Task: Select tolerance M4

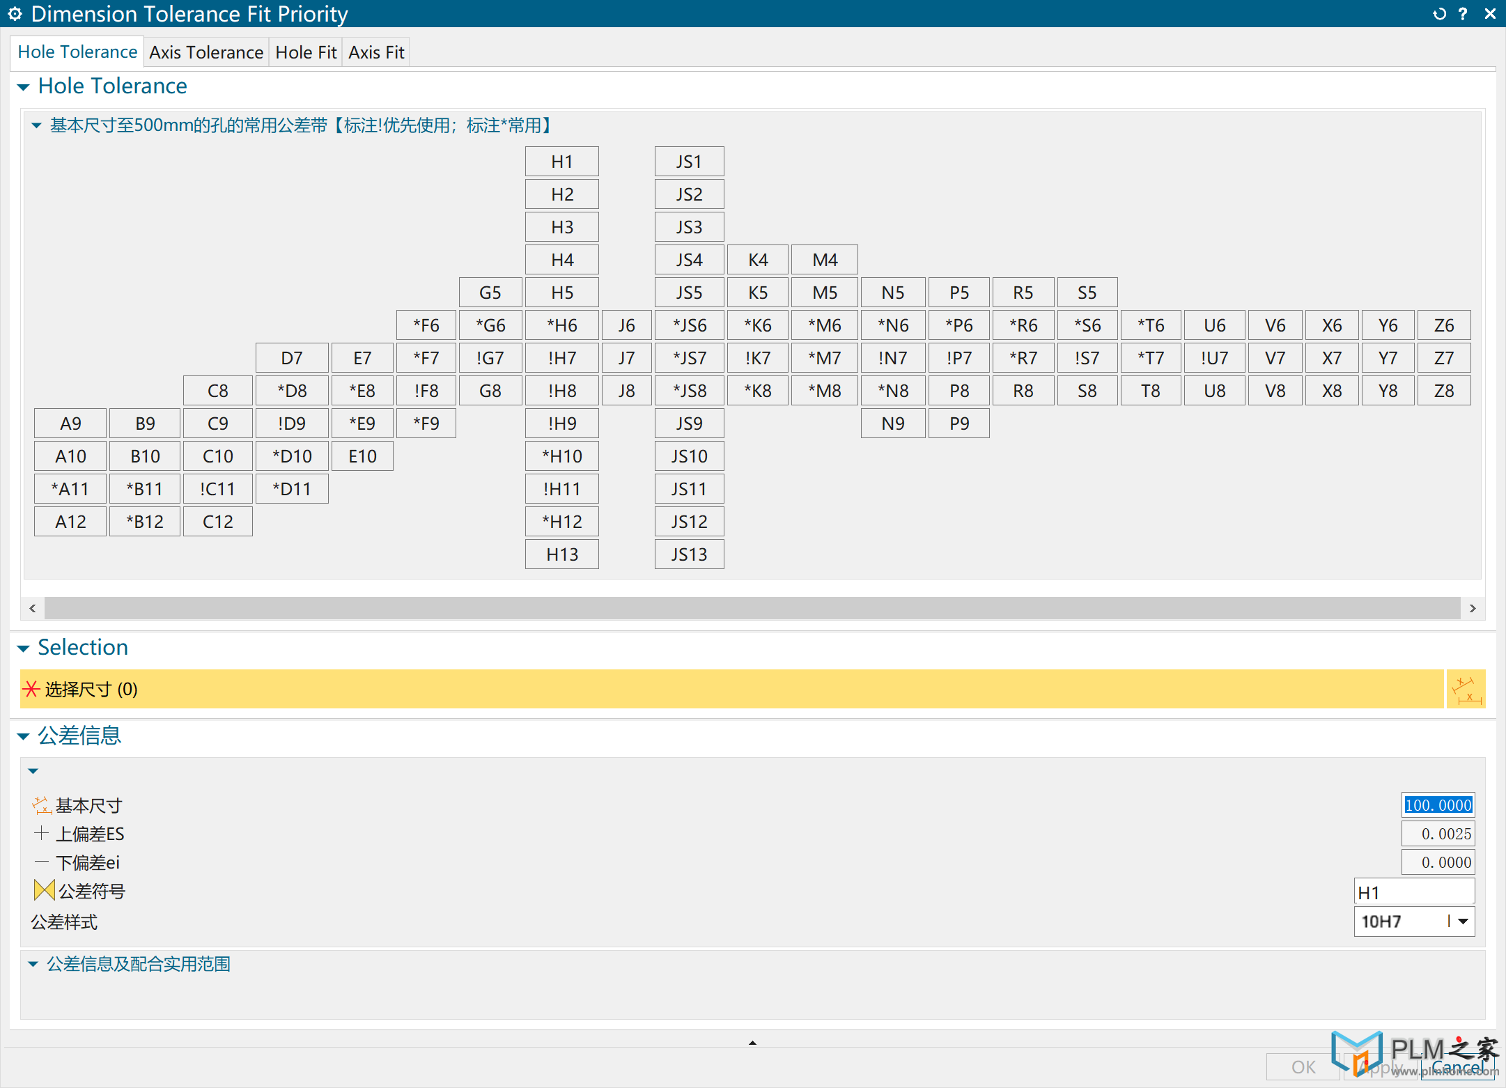Action: [x=824, y=260]
